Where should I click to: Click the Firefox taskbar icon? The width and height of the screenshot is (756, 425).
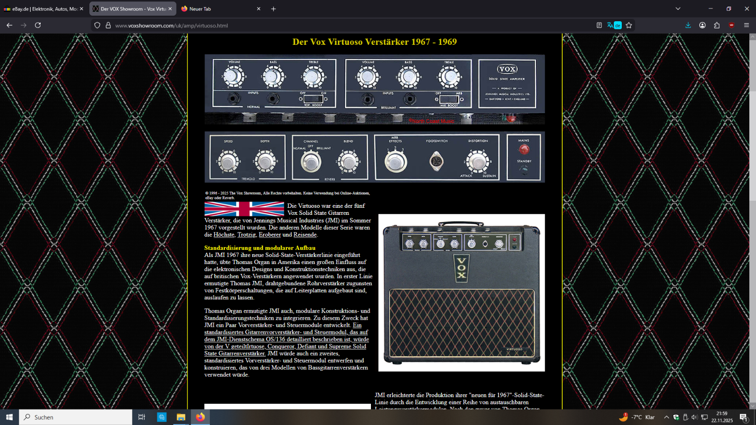200,417
